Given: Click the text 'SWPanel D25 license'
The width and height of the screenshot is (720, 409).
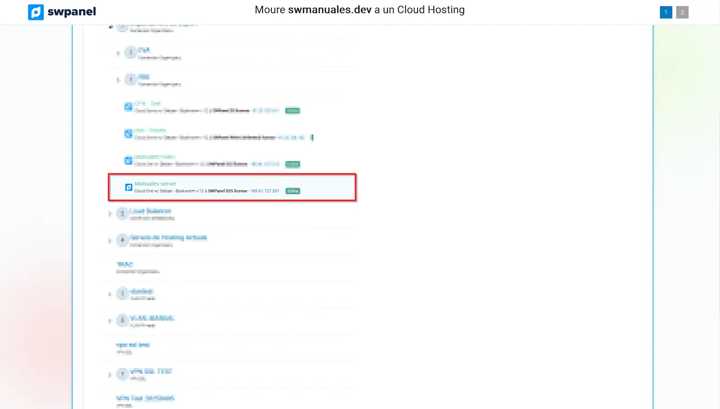Looking at the screenshot, I should pos(228,191).
